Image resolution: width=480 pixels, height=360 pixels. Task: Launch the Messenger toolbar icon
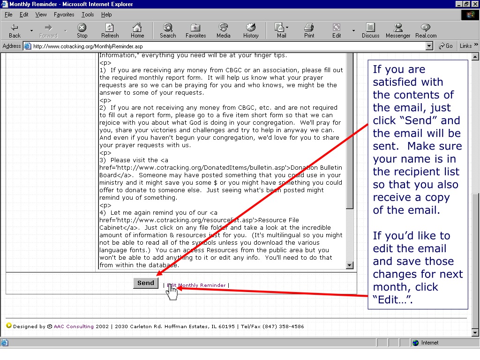[398, 30]
